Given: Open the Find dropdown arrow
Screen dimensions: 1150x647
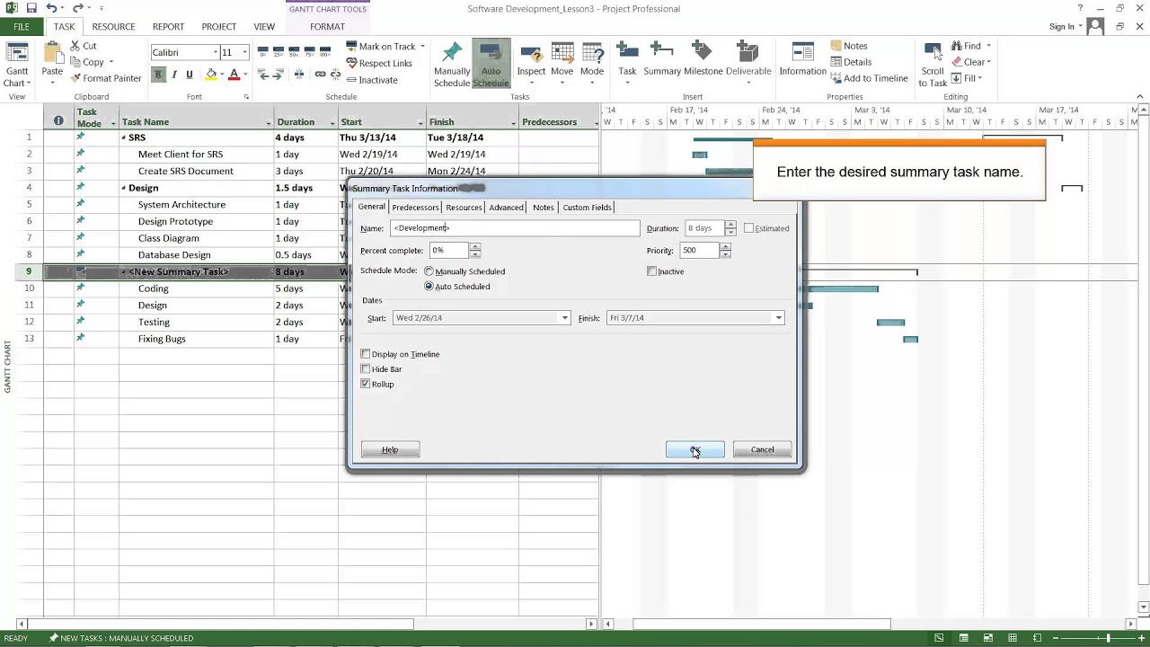Looking at the screenshot, I should 988,46.
